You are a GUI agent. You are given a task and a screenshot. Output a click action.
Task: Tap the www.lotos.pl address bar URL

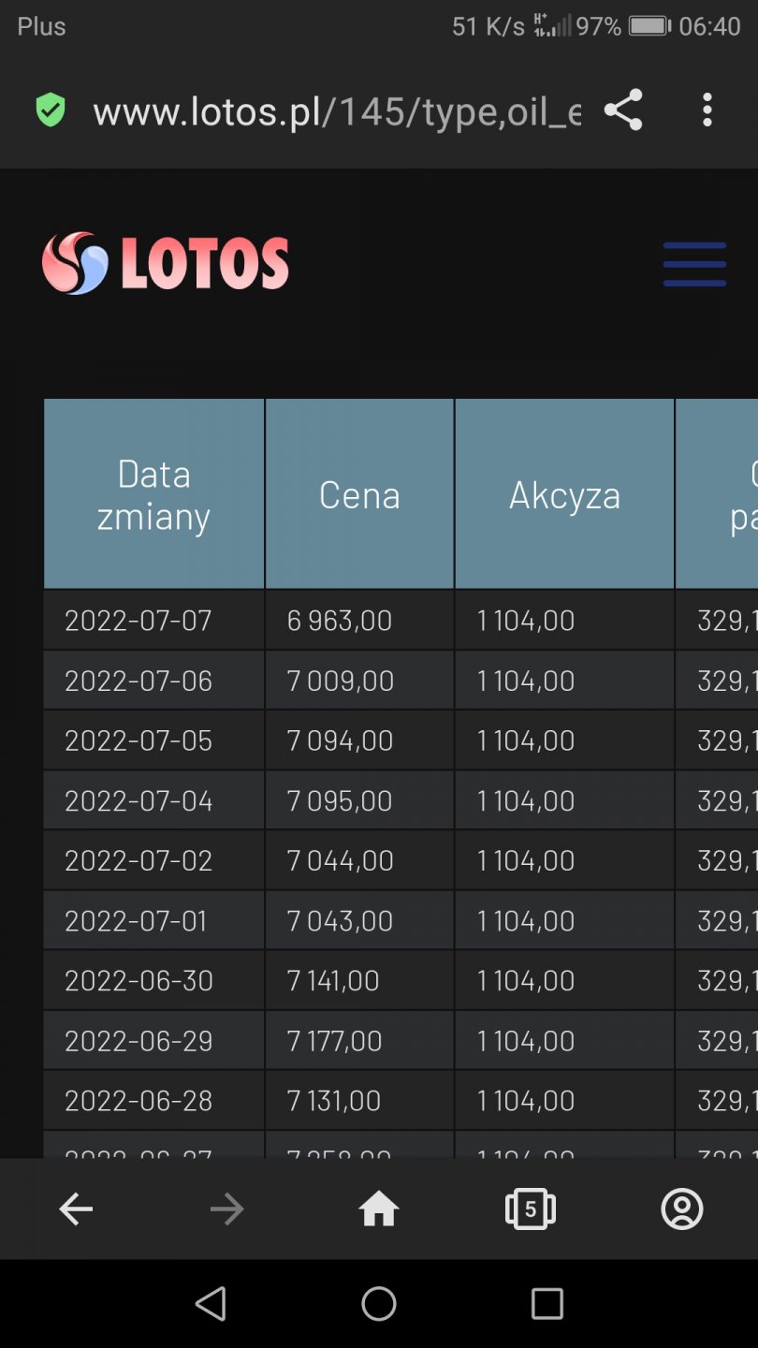click(x=337, y=111)
